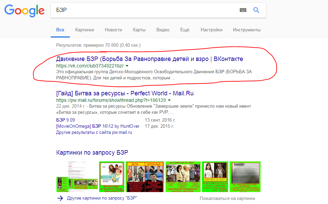This screenshot has width=328, height=204.
Task: Open [MovieOnOmega] БЗР 16\12 by HuntOver link
Action: [98, 126]
